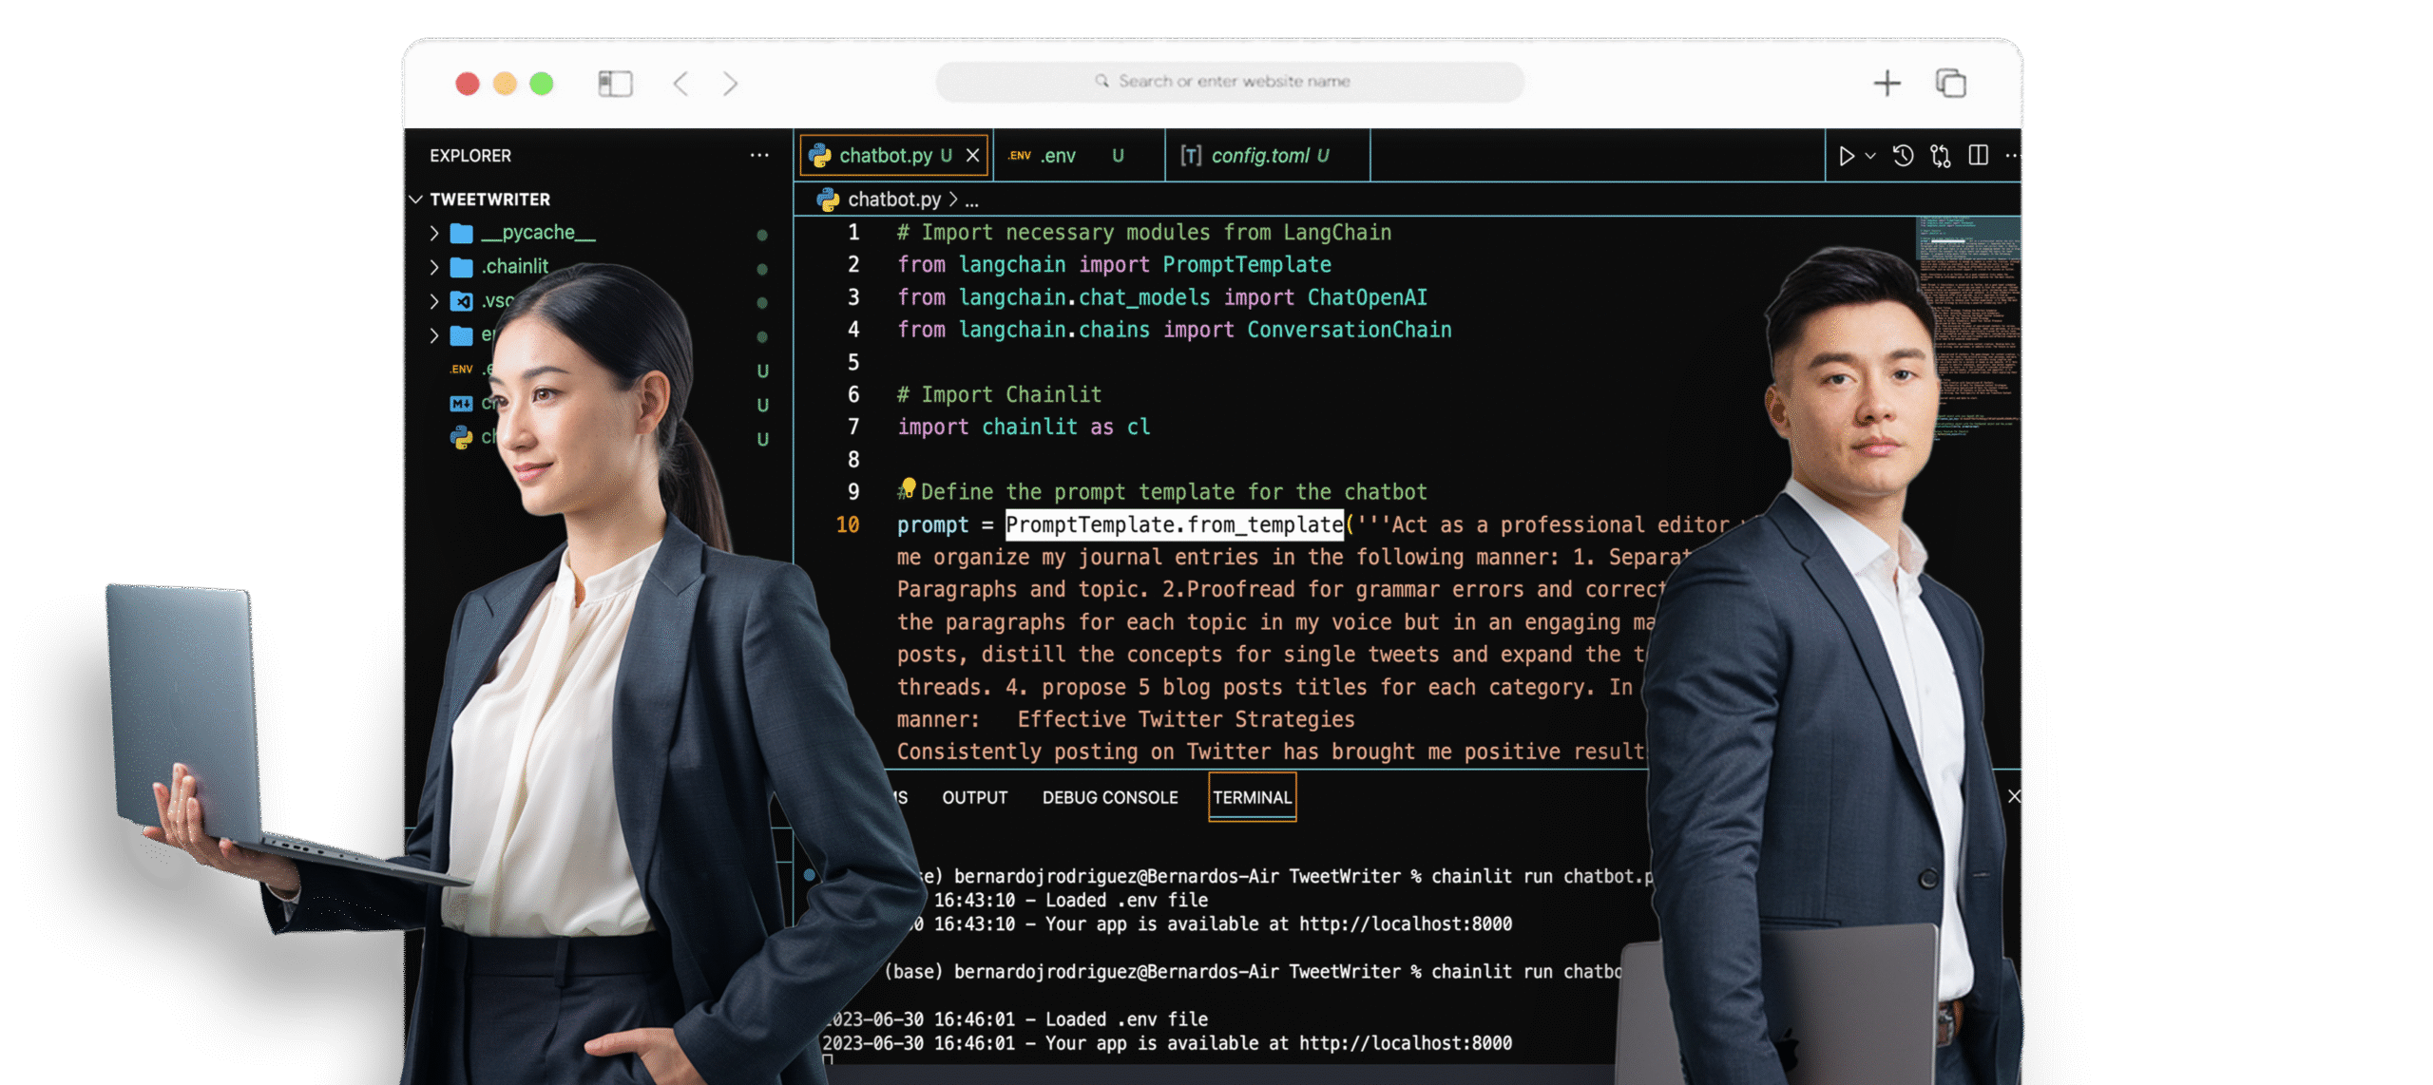Image resolution: width=2433 pixels, height=1085 pixels.
Task: Click the browser sidebar toggle icon
Action: tap(615, 84)
